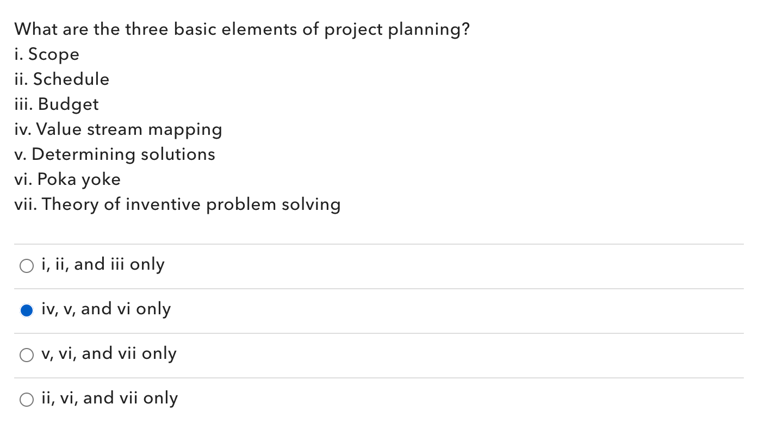
Task: Click the list item 'i. Scope'
Action: [47, 54]
